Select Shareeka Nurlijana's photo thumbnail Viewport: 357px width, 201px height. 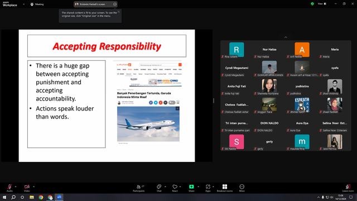coord(269,86)
